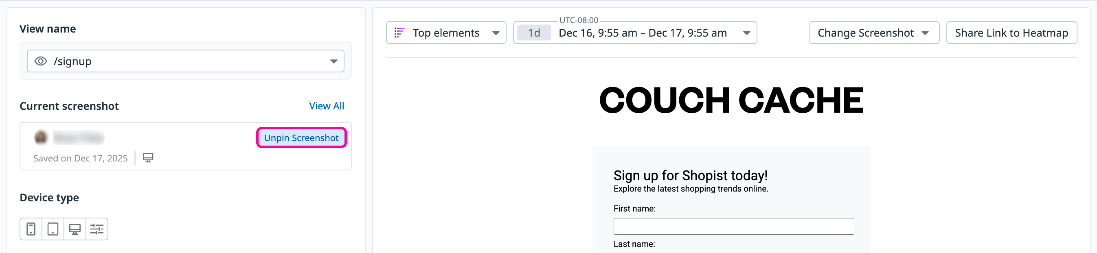Select the desktop monitor device type
Viewport: 1097px width, 253px height.
[75, 229]
